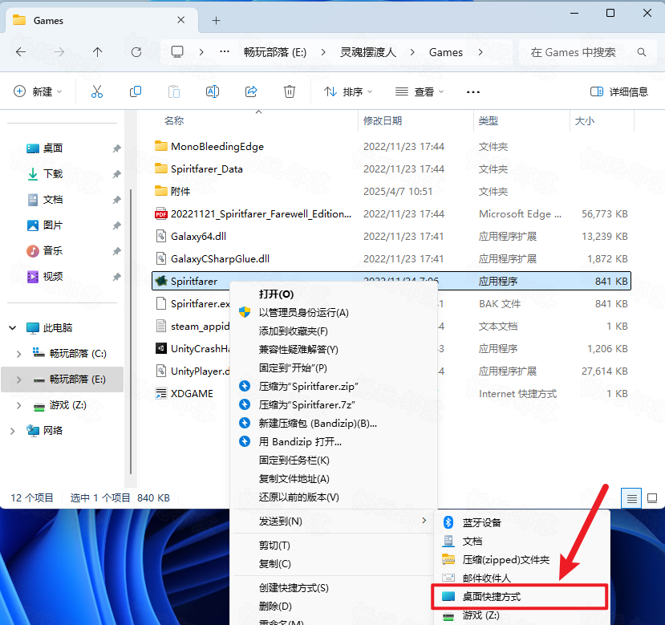
Task: Open a new tab with plus button
Action: 217,20
